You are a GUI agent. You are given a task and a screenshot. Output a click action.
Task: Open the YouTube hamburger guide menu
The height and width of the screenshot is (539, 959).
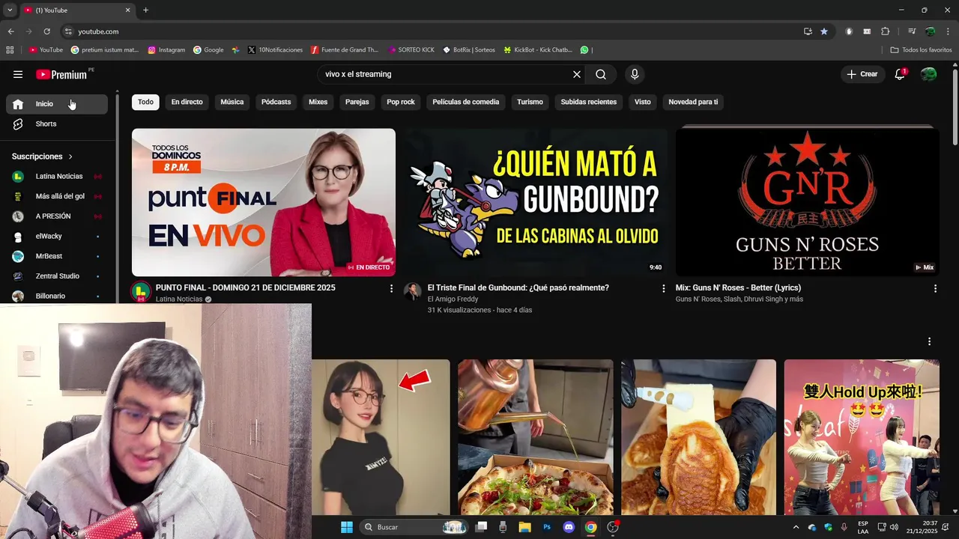(x=18, y=74)
